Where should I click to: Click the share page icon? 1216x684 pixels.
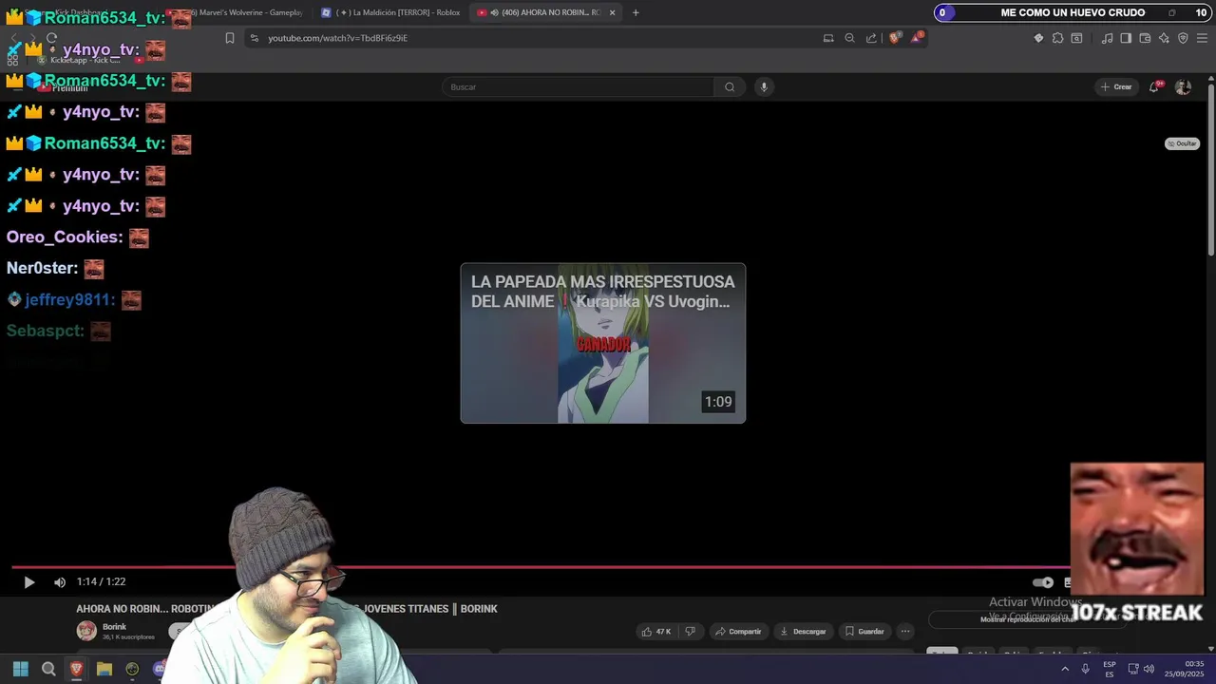871,38
